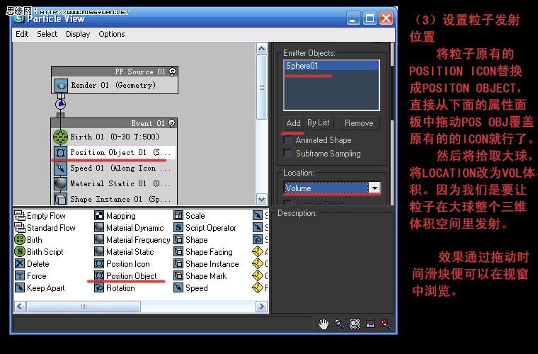Viewport: 538px width, 354px height.
Task: Select the Birth 01 (0-30 T:500) row
Action: tap(114, 137)
